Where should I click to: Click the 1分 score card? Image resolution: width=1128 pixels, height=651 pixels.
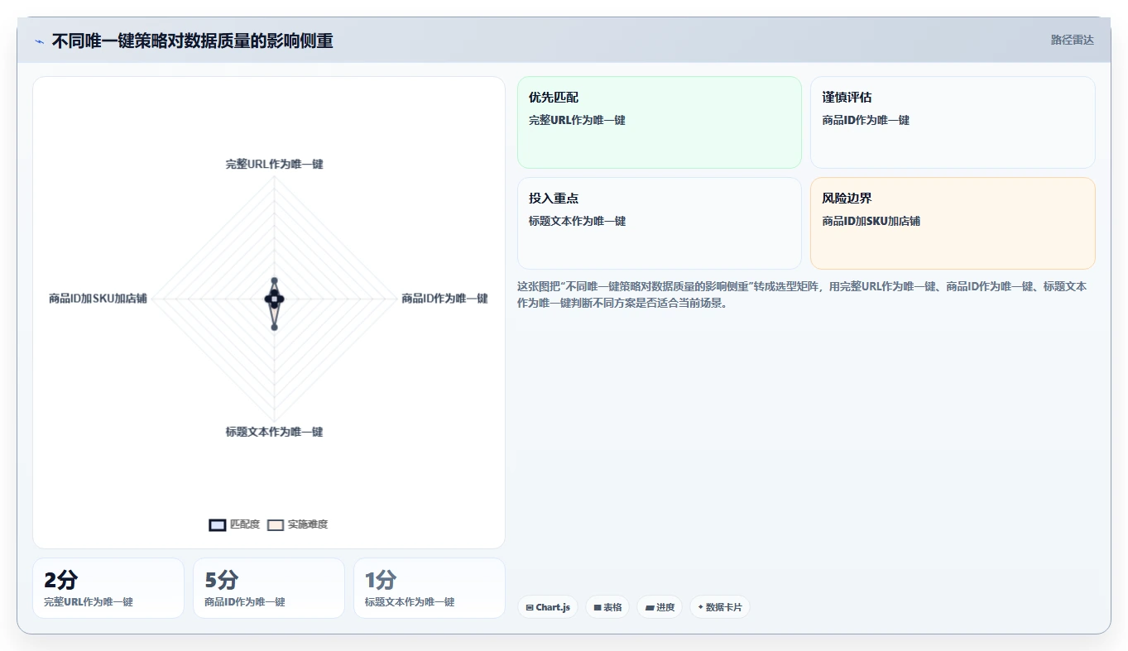point(430,588)
